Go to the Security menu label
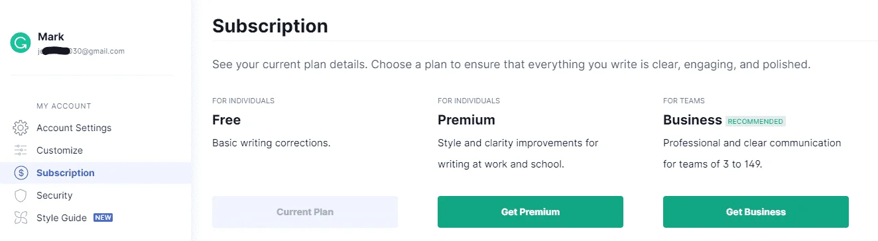878x241 pixels. pyautogui.click(x=54, y=195)
